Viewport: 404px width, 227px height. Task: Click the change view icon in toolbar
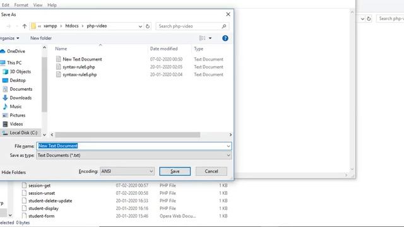[x=202, y=38]
